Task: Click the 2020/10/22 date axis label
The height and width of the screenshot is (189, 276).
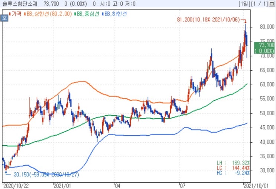Action: 16,186
